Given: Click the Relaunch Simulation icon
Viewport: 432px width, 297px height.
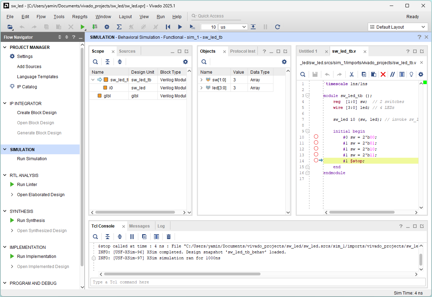Looking at the screenshot, I should click(278, 27).
